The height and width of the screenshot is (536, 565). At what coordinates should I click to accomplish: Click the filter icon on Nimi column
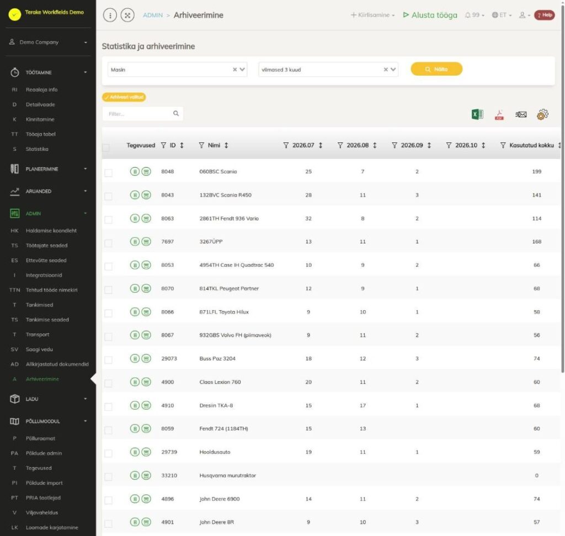pos(201,145)
